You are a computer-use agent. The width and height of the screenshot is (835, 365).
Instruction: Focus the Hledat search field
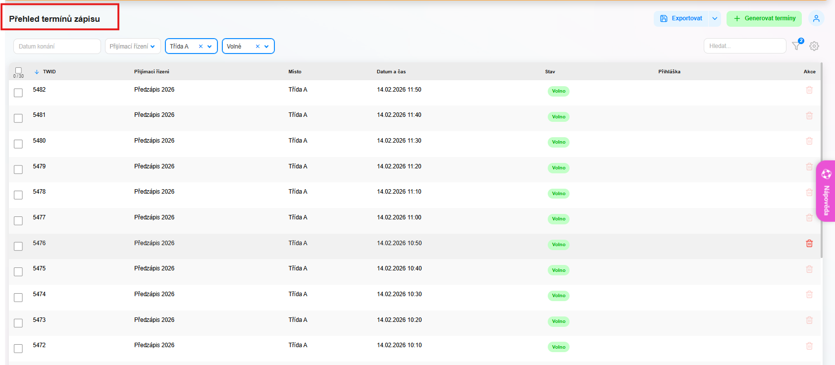744,46
